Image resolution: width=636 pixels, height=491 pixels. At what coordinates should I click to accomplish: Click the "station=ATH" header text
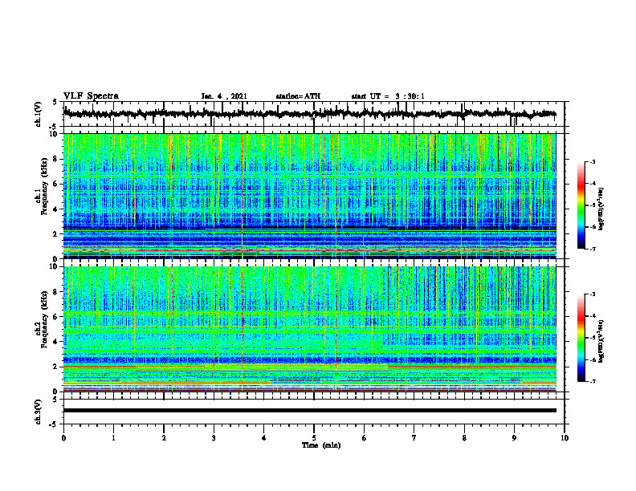point(298,96)
